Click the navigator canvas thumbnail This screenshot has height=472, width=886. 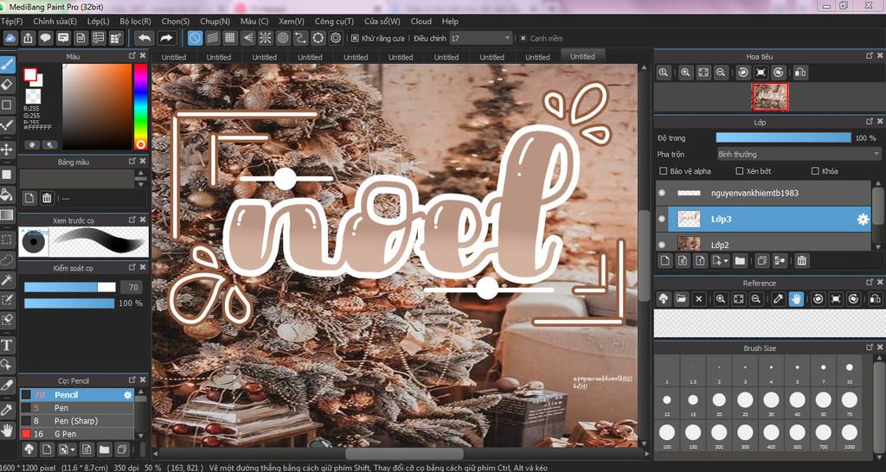[x=770, y=97]
